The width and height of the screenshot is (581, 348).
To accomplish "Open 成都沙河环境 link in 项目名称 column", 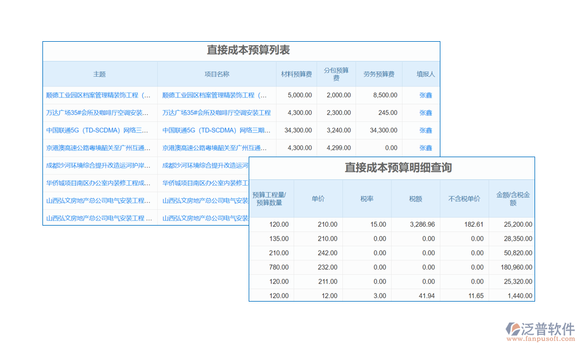I will (x=205, y=165).
